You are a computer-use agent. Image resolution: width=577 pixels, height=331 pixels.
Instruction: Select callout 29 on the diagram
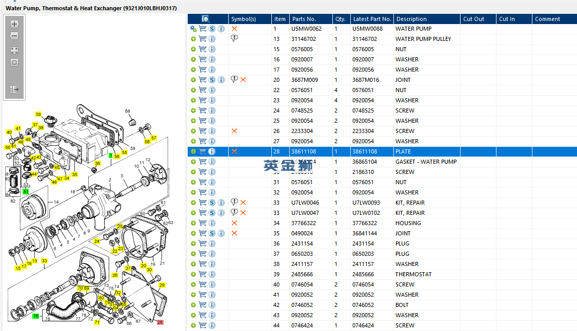(x=162, y=285)
